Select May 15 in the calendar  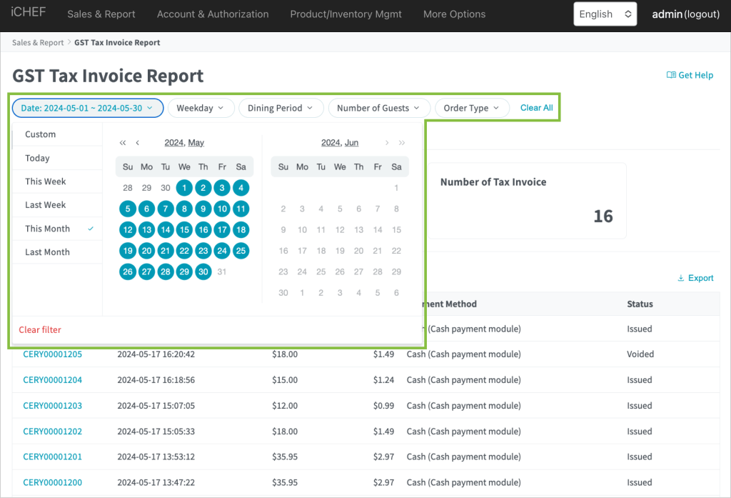[x=184, y=230]
